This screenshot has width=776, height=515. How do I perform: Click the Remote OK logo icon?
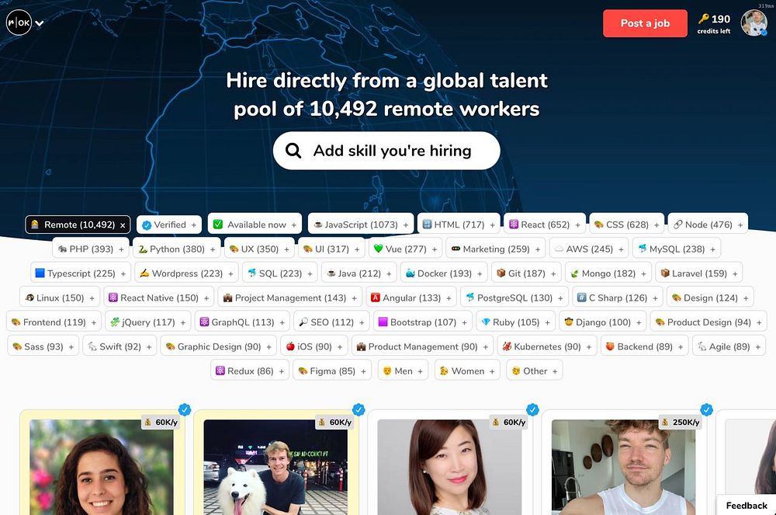(19, 23)
